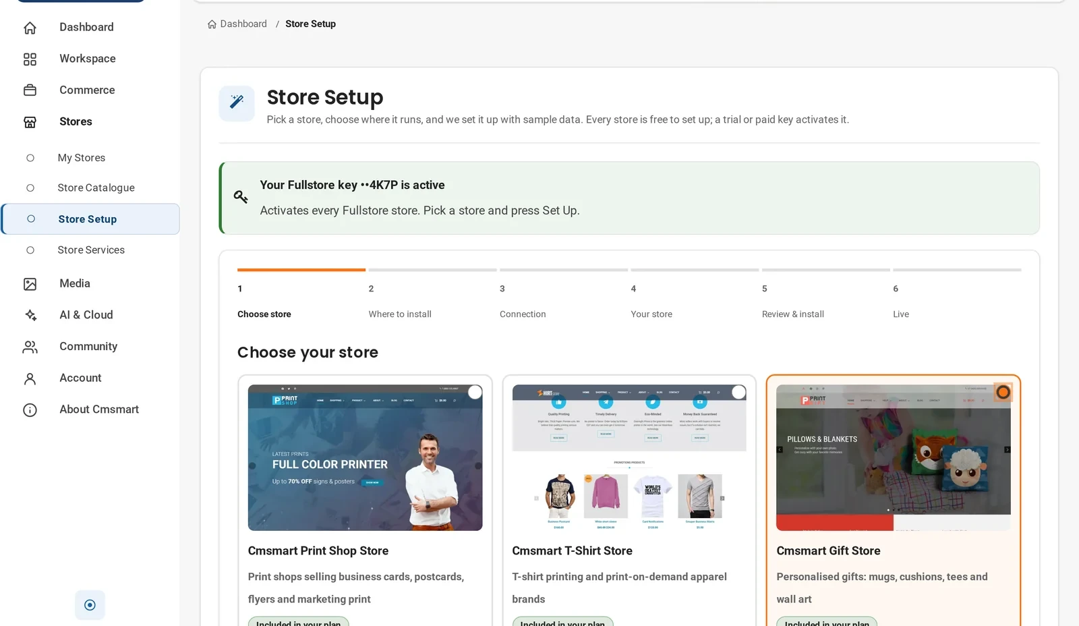Click the Dashboard breadcrumb link

[x=243, y=24]
